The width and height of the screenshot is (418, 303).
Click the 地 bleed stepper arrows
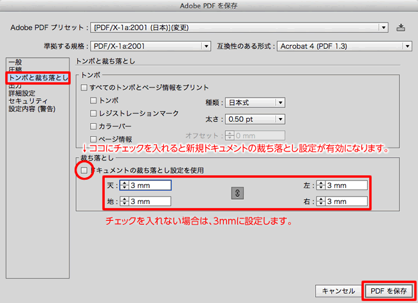[x=125, y=202]
